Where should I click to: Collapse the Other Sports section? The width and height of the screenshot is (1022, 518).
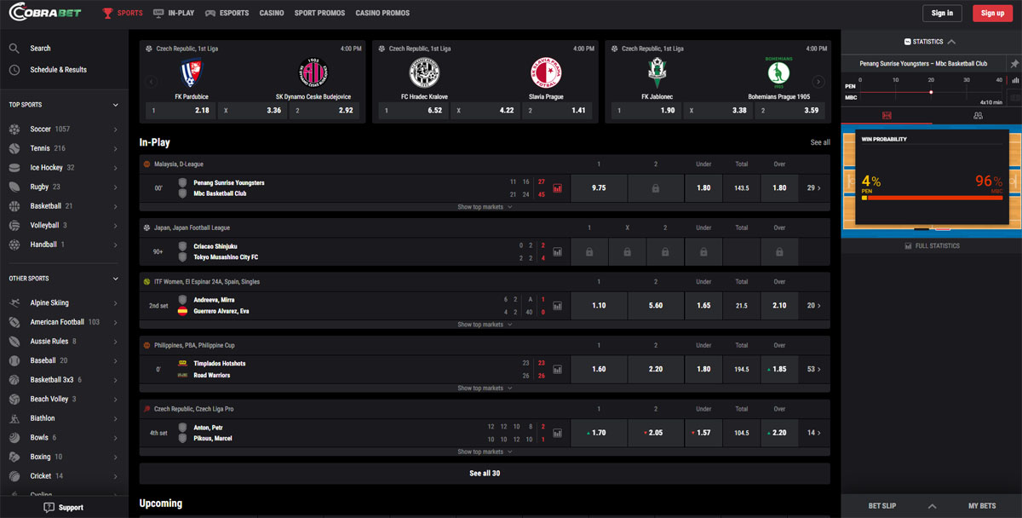click(x=116, y=279)
